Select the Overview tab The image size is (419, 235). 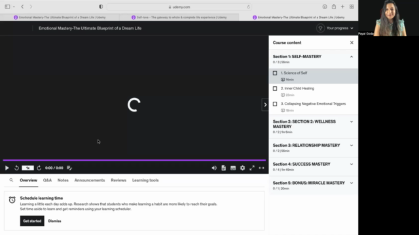pos(28,180)
